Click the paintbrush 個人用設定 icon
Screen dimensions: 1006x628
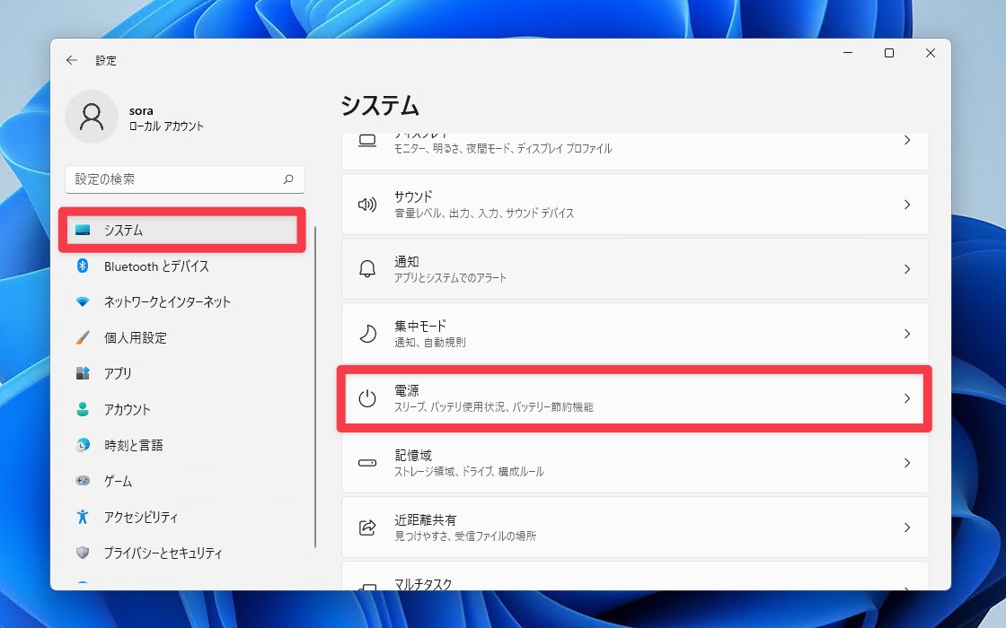click(83, 337)
